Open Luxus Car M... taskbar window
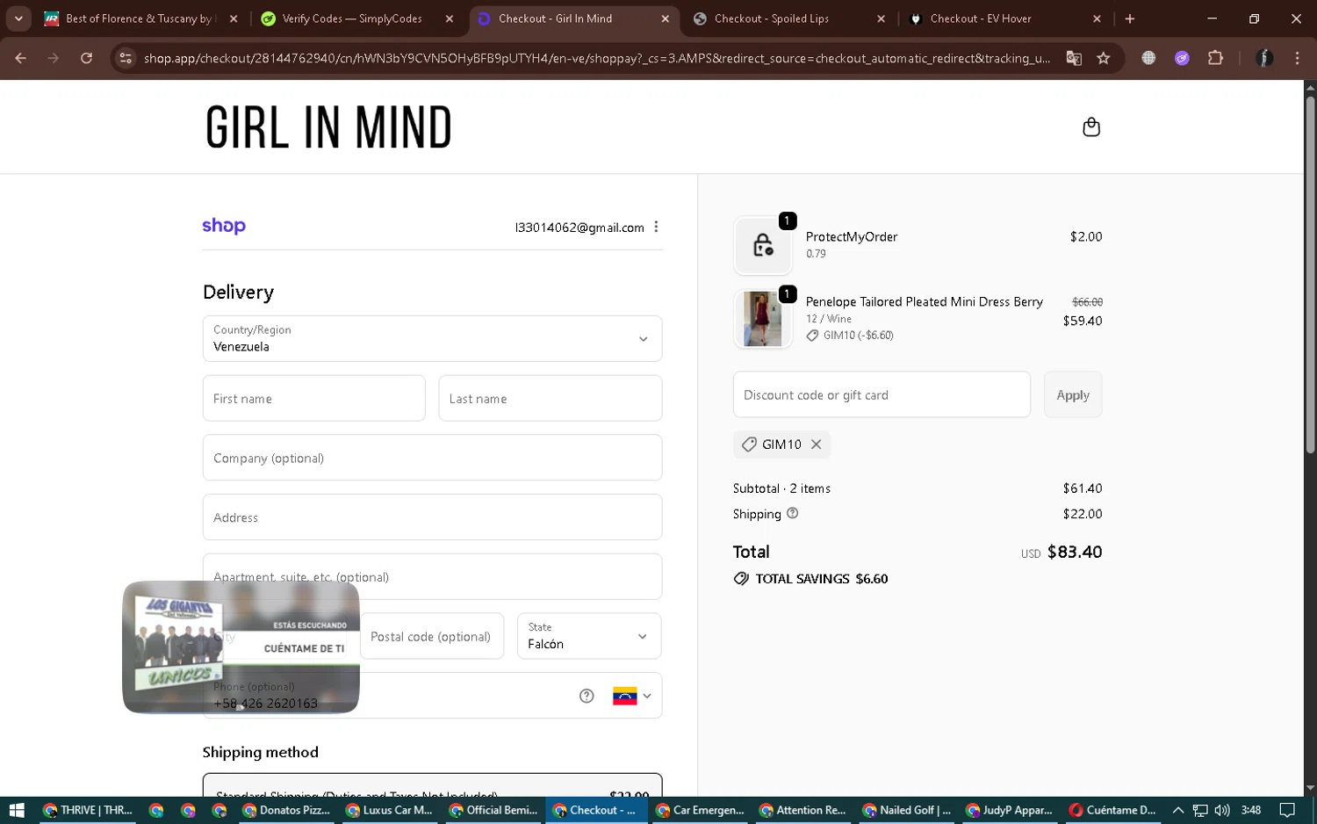Viewport: 1317px width, 824px height. (389, 810)
